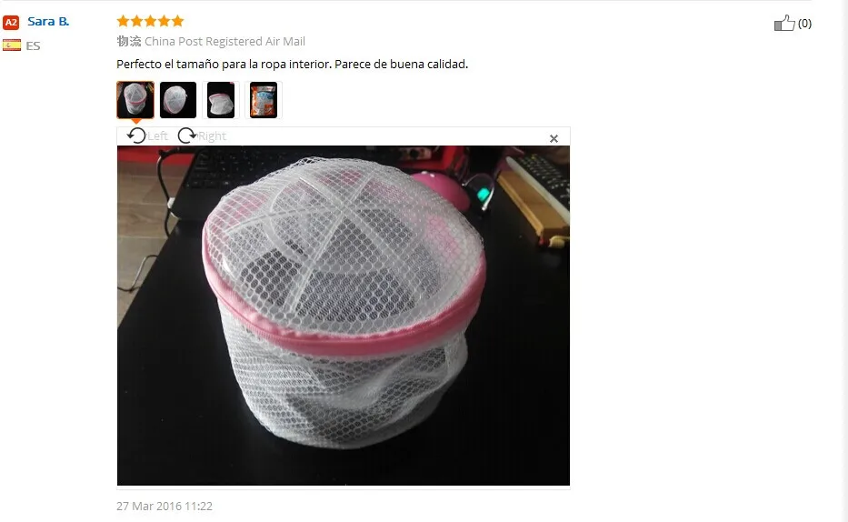Click the 27 Mar 2016 review date

pyautogui.click(x=165, y=507)
